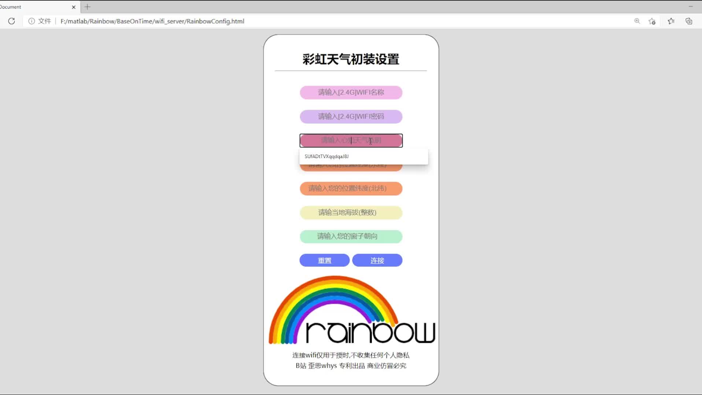The image size is (702, 395).
Task: Click the 连接 connect button
Action: (377, 260)
